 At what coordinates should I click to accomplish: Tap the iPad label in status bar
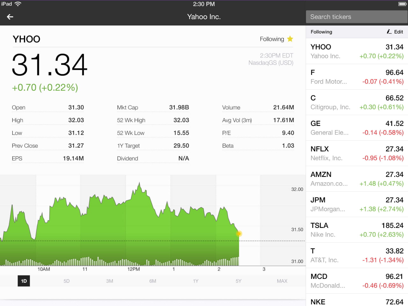click(x=7, y=4)
